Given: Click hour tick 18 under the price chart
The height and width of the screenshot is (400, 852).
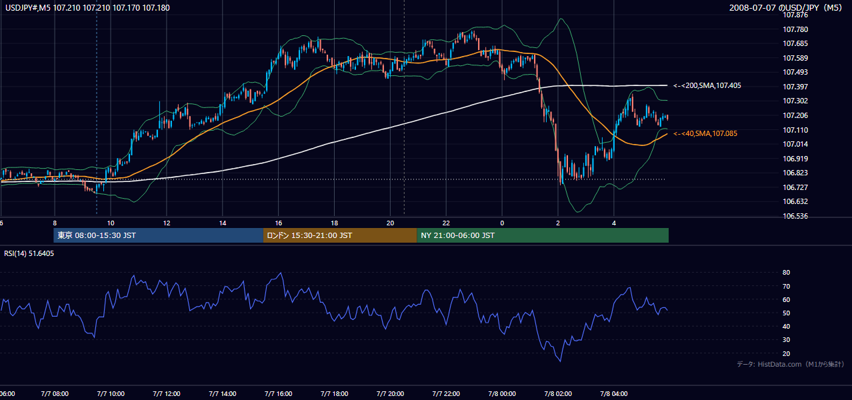Looking at the screenshot, I should tap(335, 223).
